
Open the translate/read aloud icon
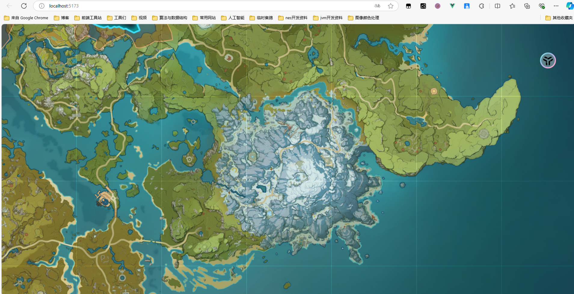[377, 6]
